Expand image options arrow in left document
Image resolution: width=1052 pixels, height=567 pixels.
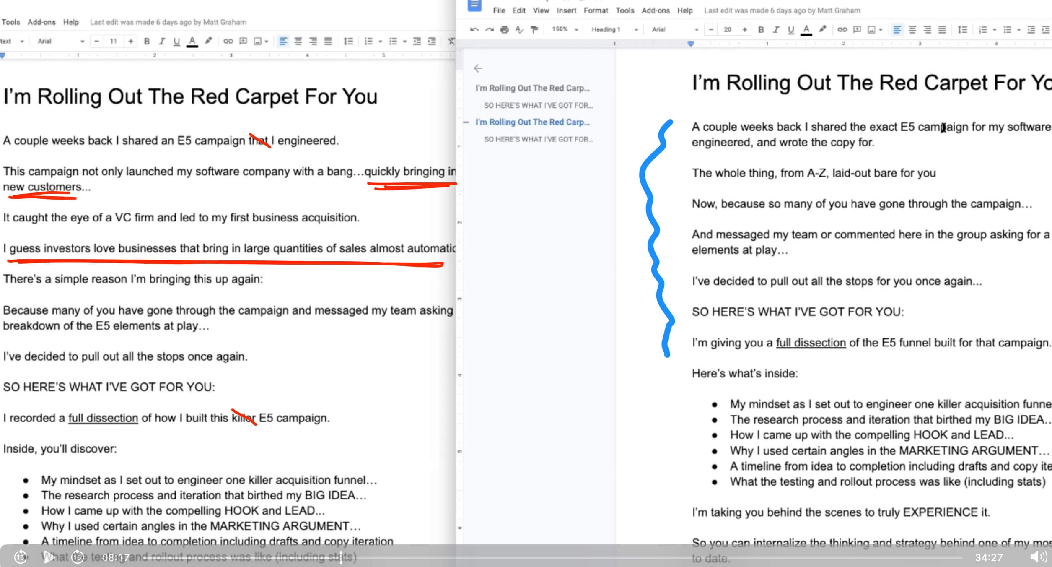point(267,41)
